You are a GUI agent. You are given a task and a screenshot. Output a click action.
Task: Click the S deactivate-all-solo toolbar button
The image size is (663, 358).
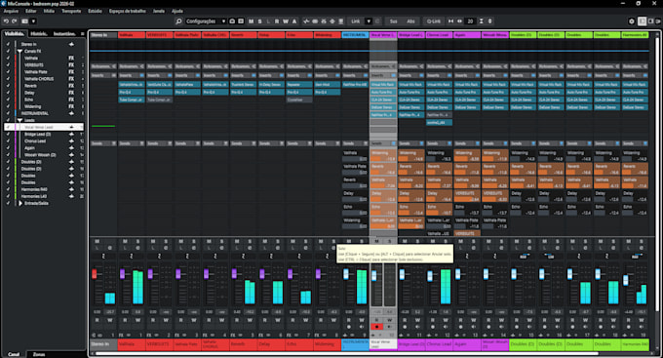259,21
